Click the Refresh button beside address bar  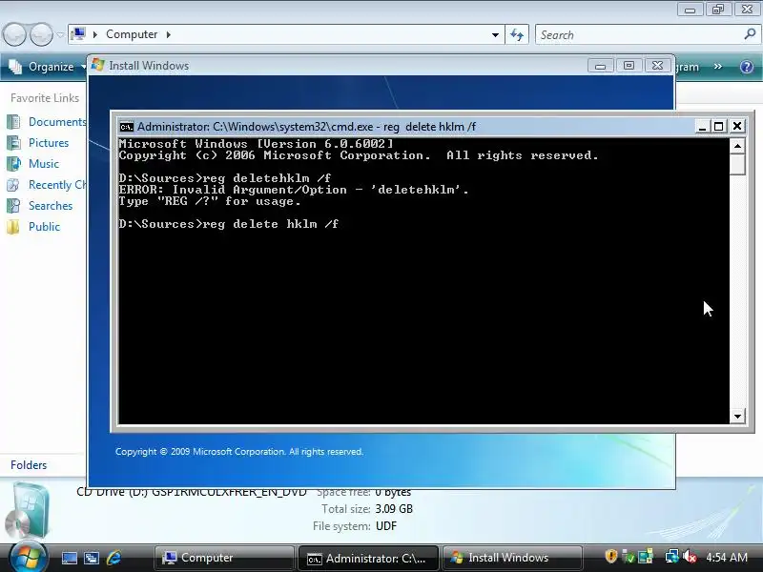click(517, 35)
